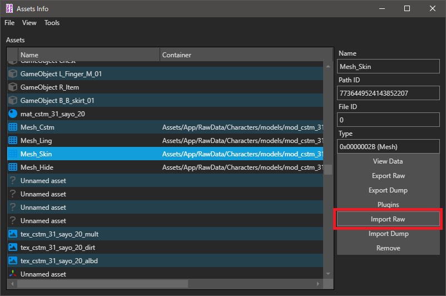Click material sphere icon of mat_cstm_31_sayo_20
Viewport: 446px width, 296px height.
(x=13, y=114)
